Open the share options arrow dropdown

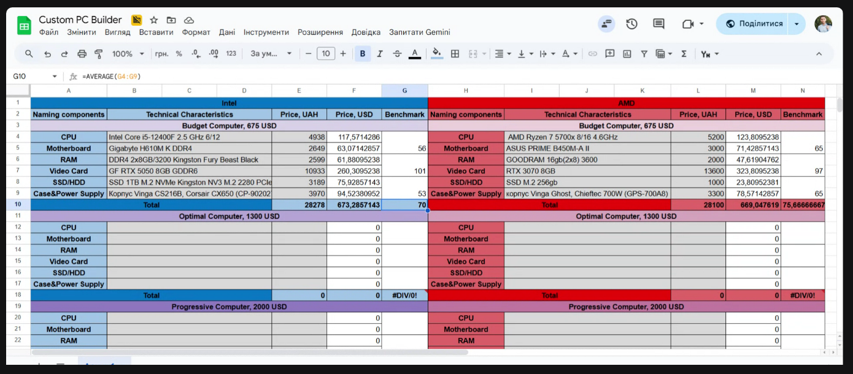(797, 24)
